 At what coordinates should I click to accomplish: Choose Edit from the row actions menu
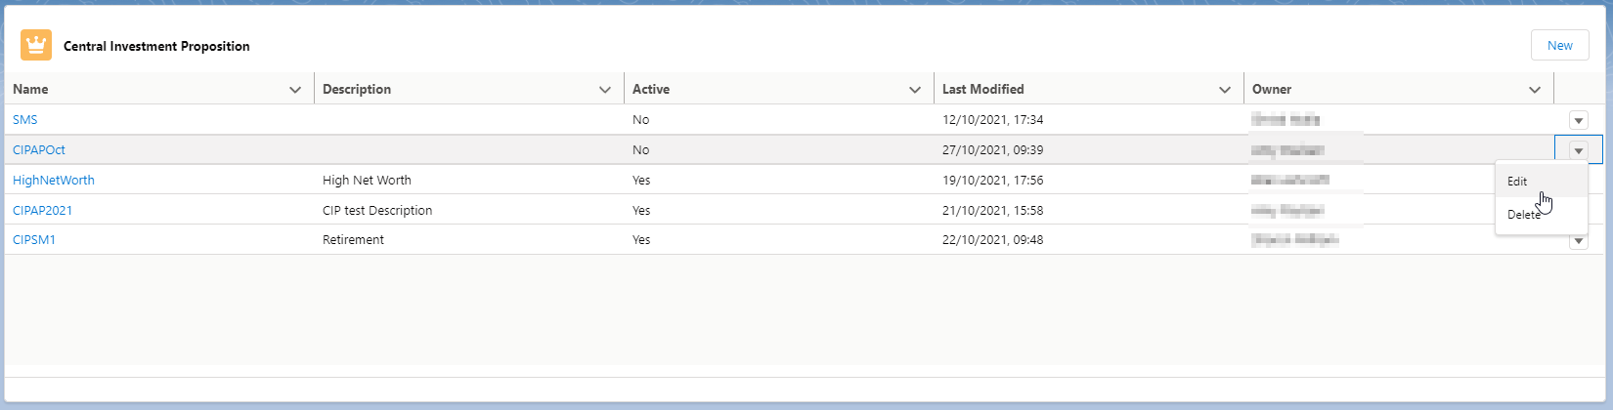pos(1517,182)
